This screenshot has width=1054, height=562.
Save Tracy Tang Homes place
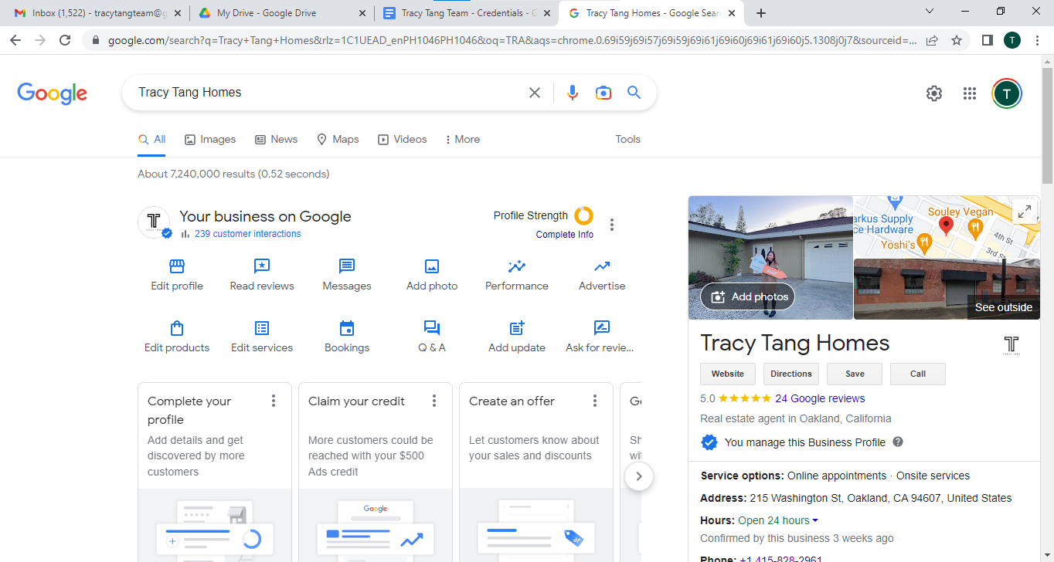(x=855, y=374)
